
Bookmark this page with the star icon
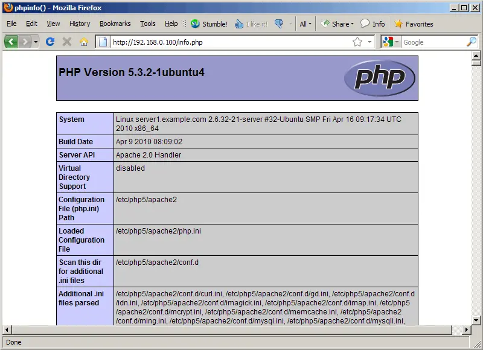pyautogui.click(x=357, y=42)
